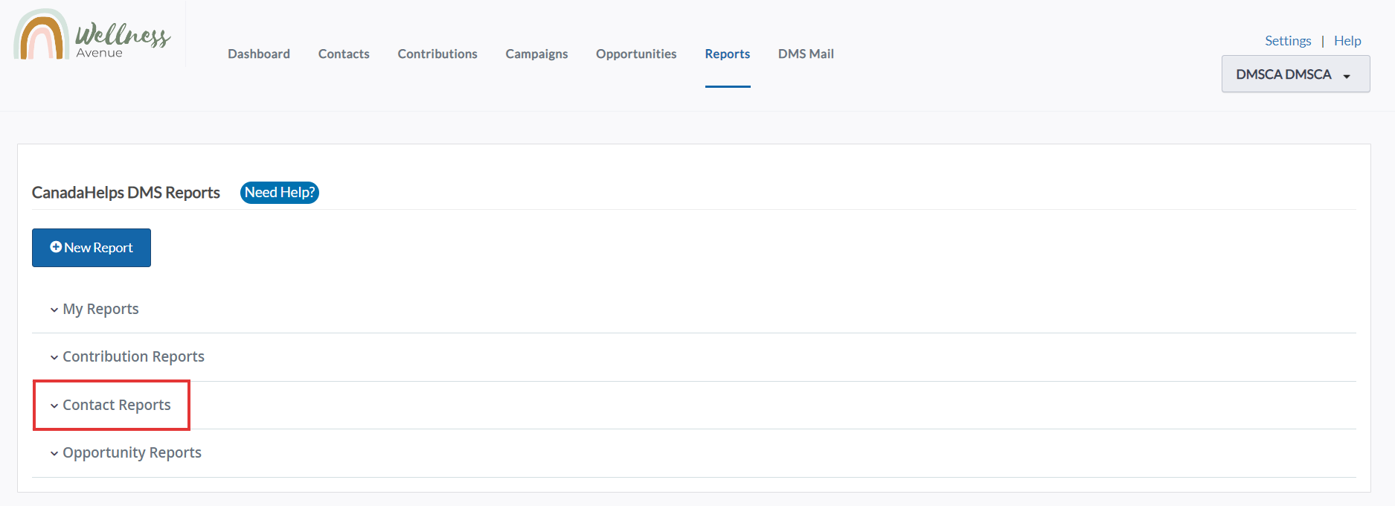Open the DMSCA DMSCA account dropdown

(1295, 74)
